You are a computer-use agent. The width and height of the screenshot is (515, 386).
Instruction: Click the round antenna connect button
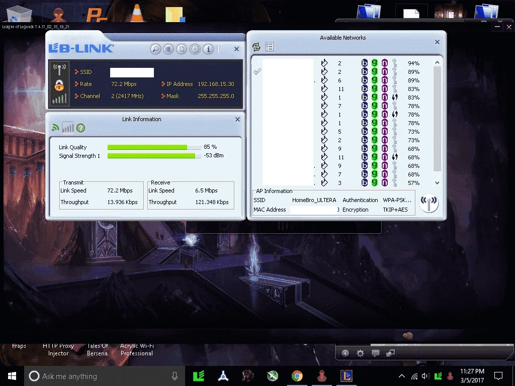click(x=429, y=203)
